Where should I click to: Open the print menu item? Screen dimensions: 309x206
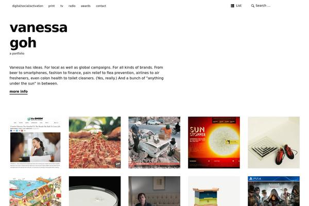click(51, 6)
